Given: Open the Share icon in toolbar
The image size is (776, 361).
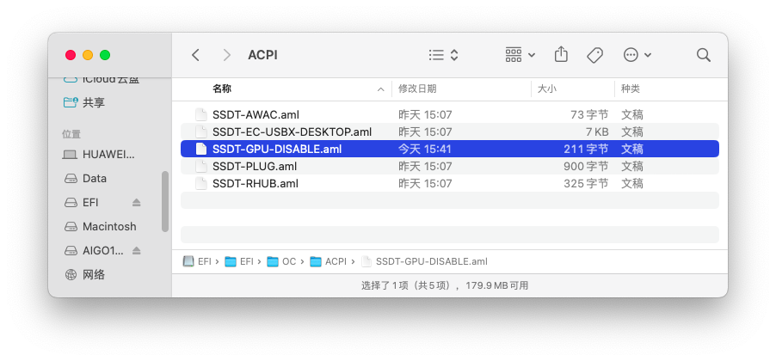Looking at the screenshot, I should [x=561, y=55].
